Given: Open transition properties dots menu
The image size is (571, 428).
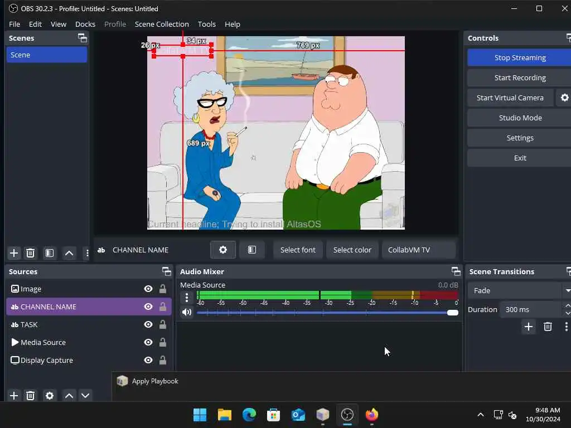Looking at the screenshot, I should click(x=567, y=327).
